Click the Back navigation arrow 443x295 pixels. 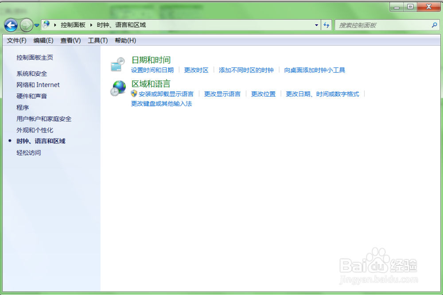[x=11, y=25]
